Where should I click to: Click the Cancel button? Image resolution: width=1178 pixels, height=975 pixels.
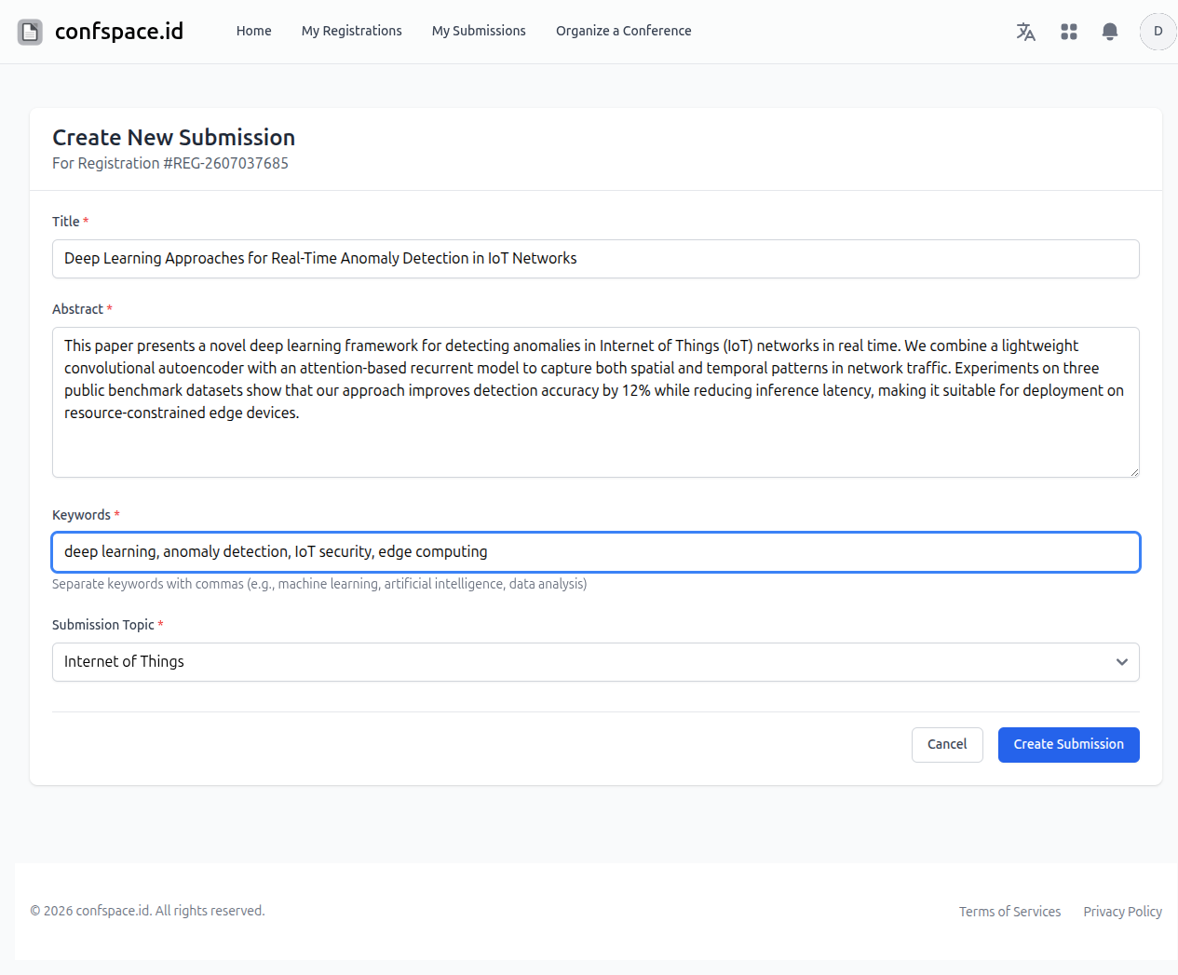pyautogui.click(x=947, y=745)
